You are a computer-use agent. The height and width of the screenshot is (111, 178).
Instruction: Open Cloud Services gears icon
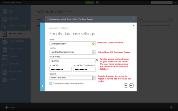click(x=5, y=42)
